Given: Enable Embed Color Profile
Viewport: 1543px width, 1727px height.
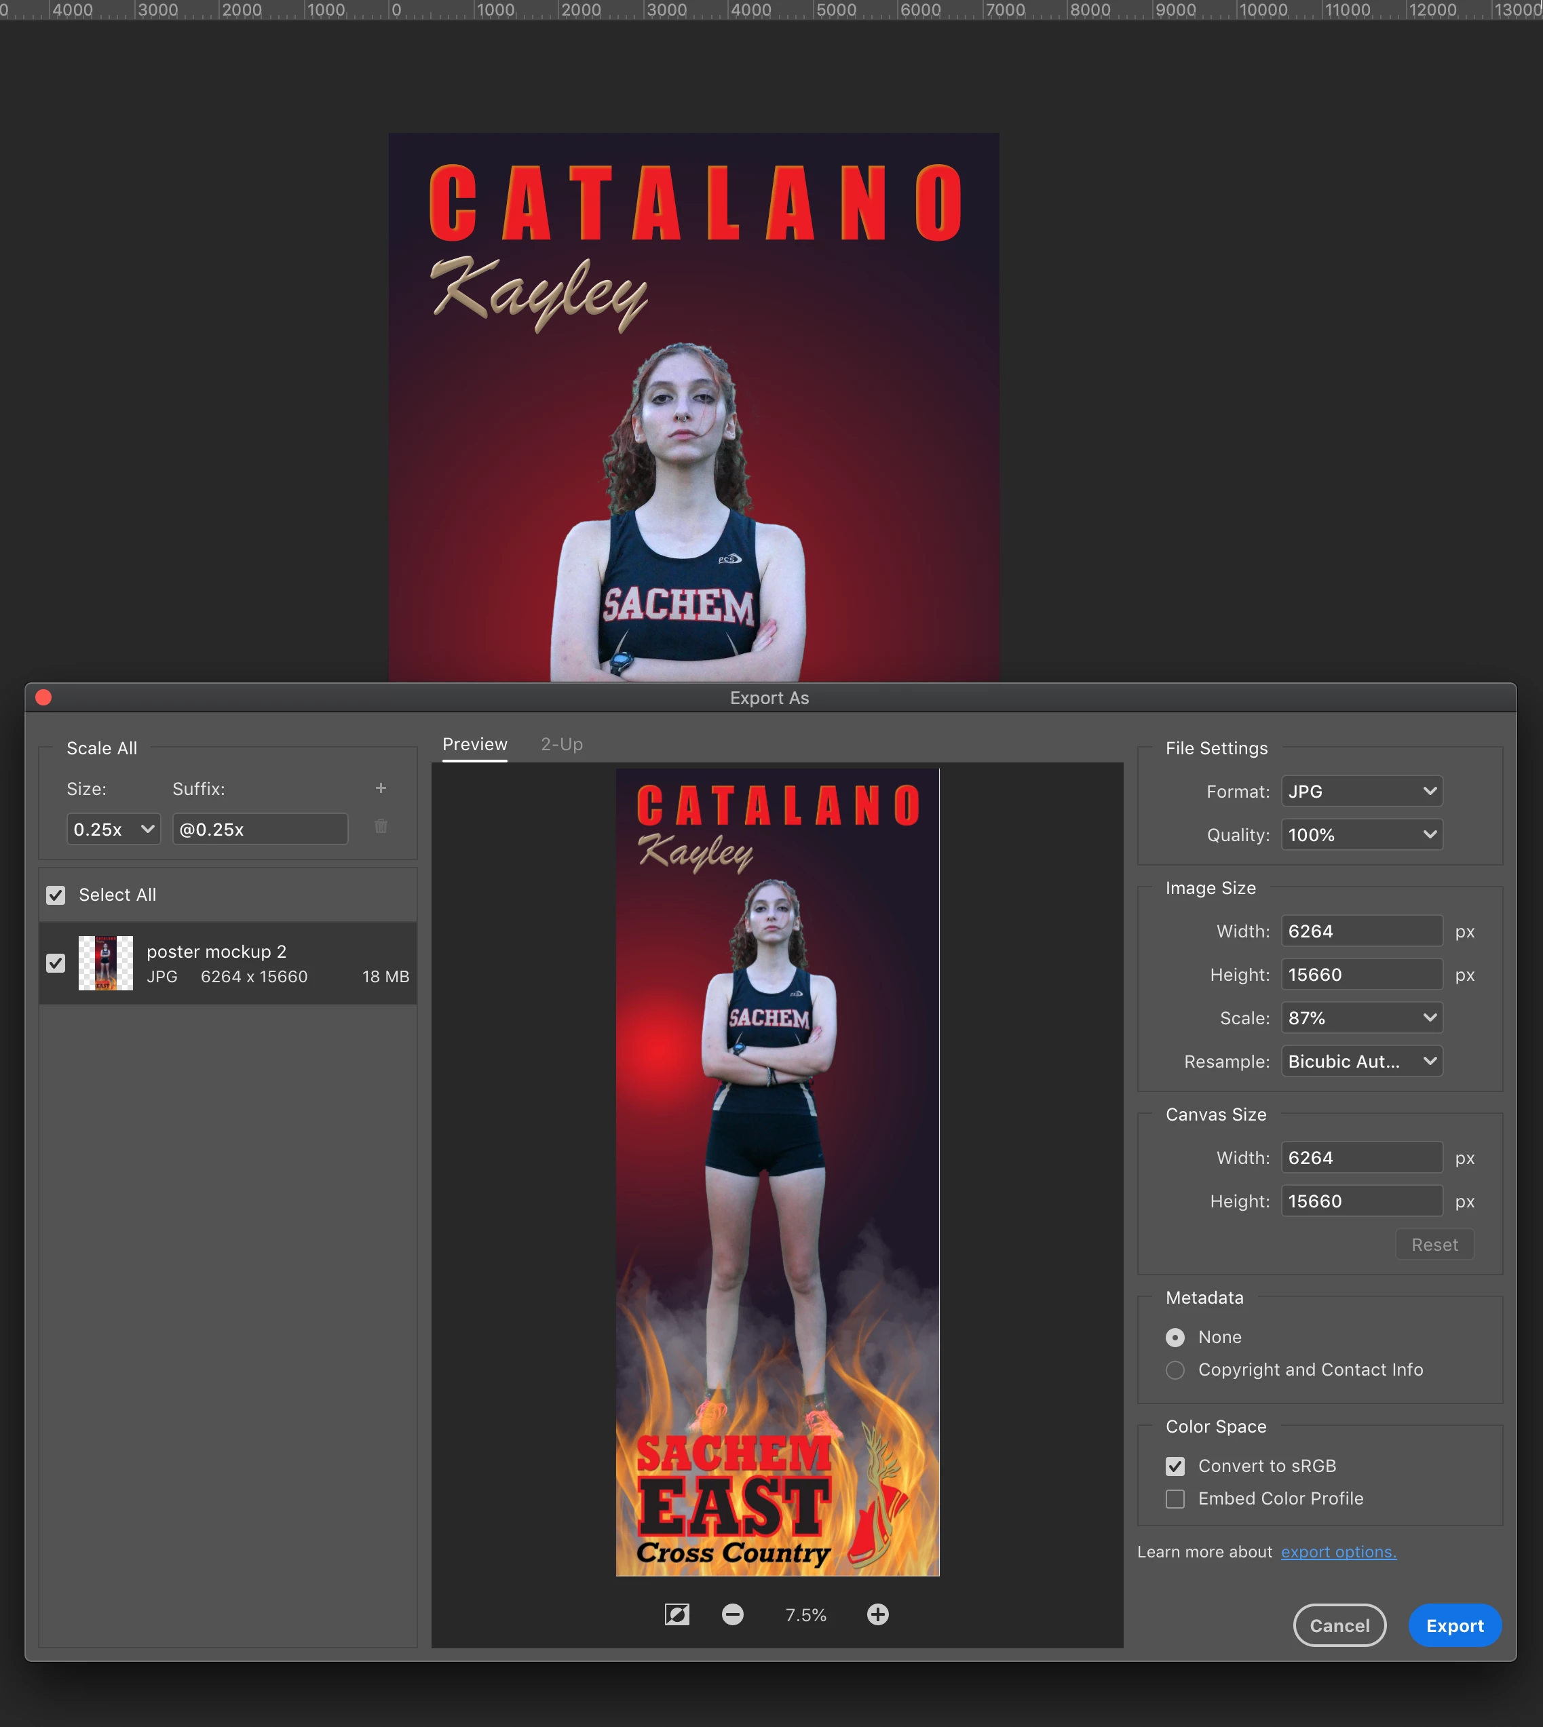Looking at the screenshot, I should (x=1175, y=1498).
